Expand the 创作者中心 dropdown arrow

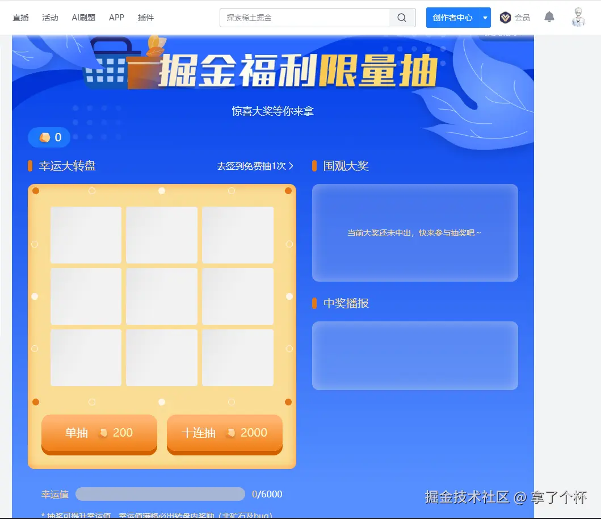pyautogui.click(x=485, y=18)
